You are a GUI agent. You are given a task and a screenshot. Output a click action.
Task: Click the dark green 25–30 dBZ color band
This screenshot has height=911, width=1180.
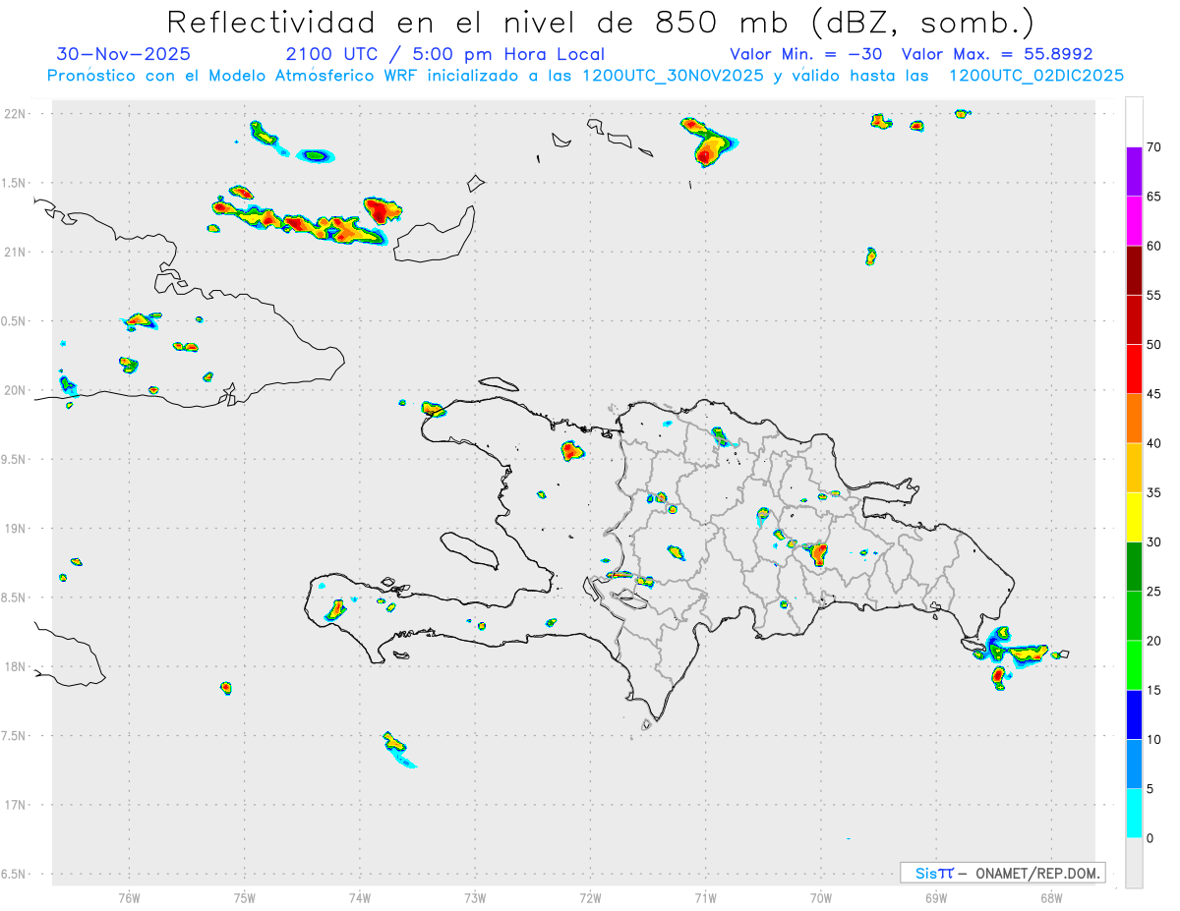tap(1134, 566)
